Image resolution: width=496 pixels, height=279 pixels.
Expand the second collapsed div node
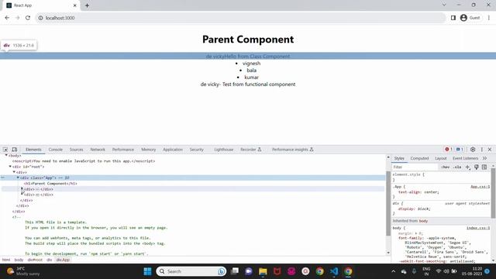[x=22, y=195]
